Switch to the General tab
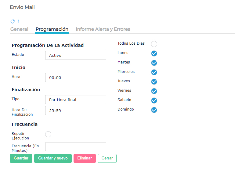 click(x=19, y=29)
